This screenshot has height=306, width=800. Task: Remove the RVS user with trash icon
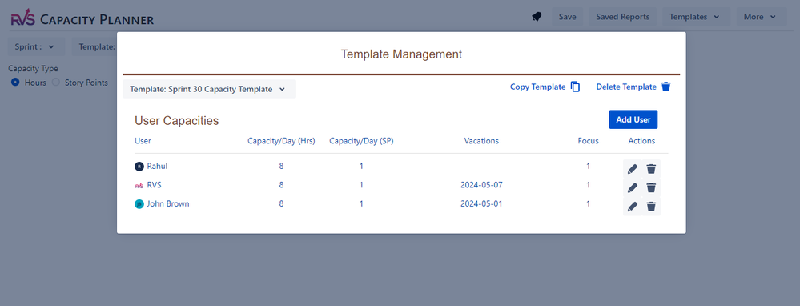651,187
